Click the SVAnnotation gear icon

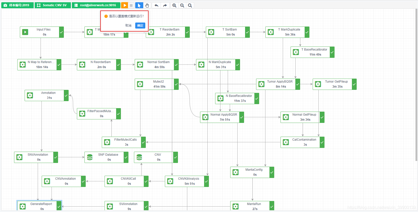(x=110, y=206)
